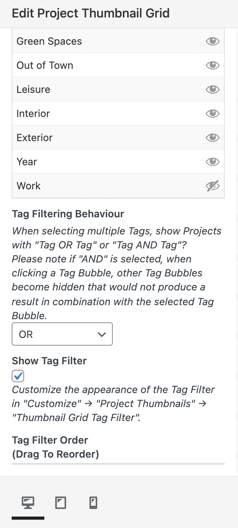Select the Year tag row label
Image resolution: width=238 pixels, height=528 pixels.
[x=27, y=162]
